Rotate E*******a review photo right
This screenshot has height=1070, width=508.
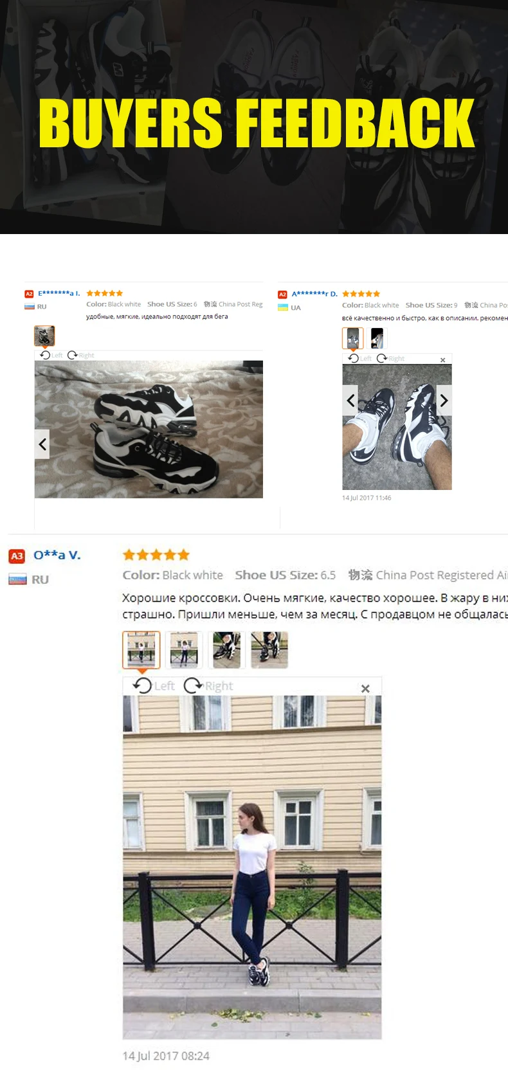coord(81,355)
